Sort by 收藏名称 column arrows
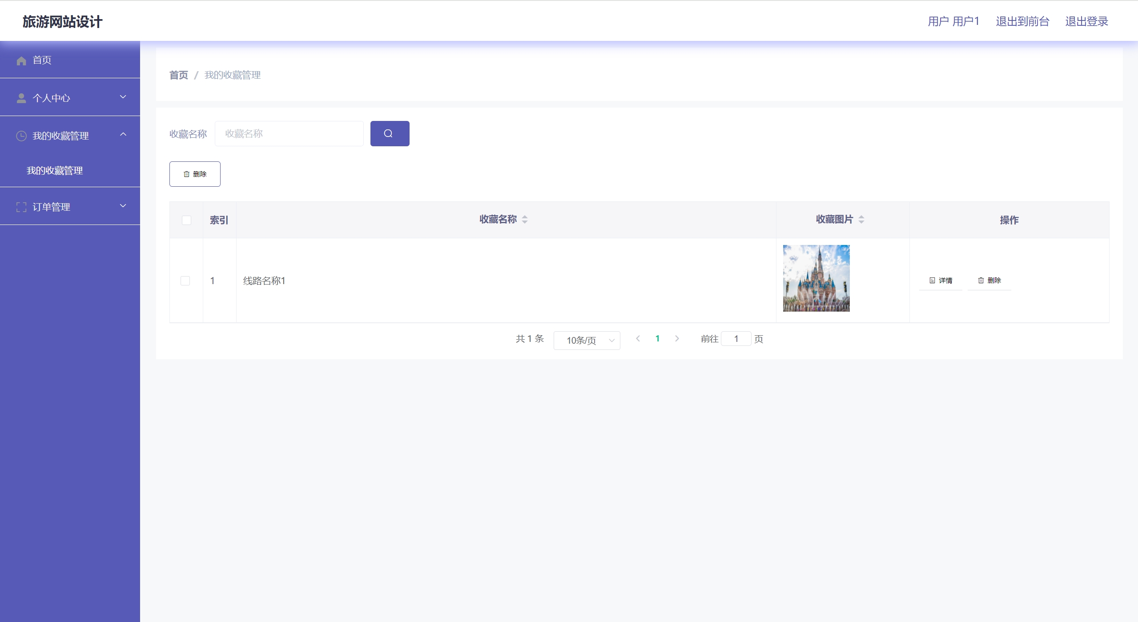 525,220
